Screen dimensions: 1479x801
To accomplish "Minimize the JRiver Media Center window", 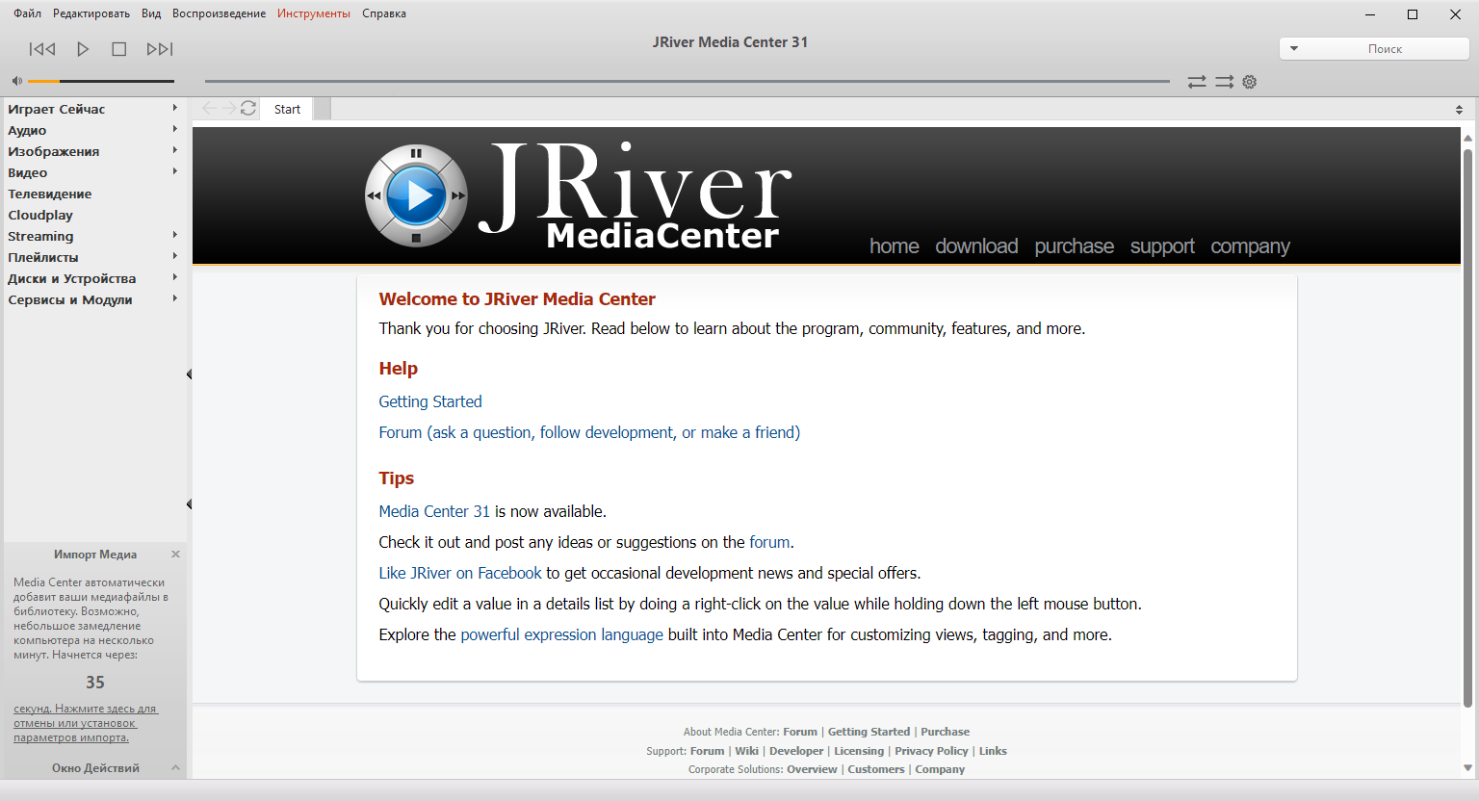I will click(x=1369, y=14).
